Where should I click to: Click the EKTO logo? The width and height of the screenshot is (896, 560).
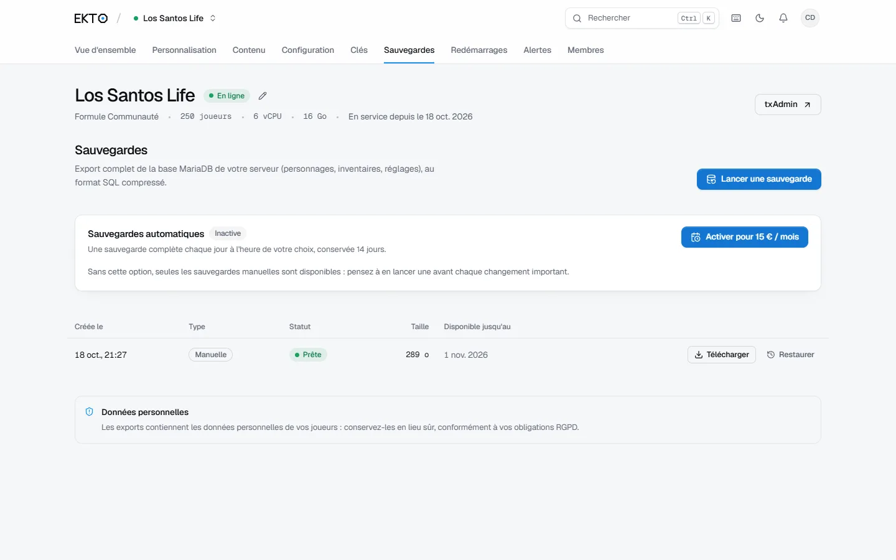(x=91, y=19)
